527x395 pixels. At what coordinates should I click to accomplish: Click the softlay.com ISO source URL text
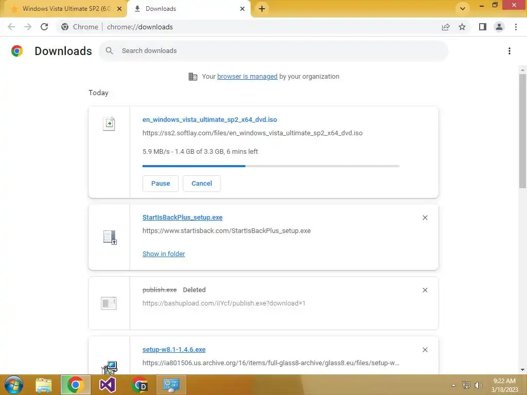(x=252, y=133)
